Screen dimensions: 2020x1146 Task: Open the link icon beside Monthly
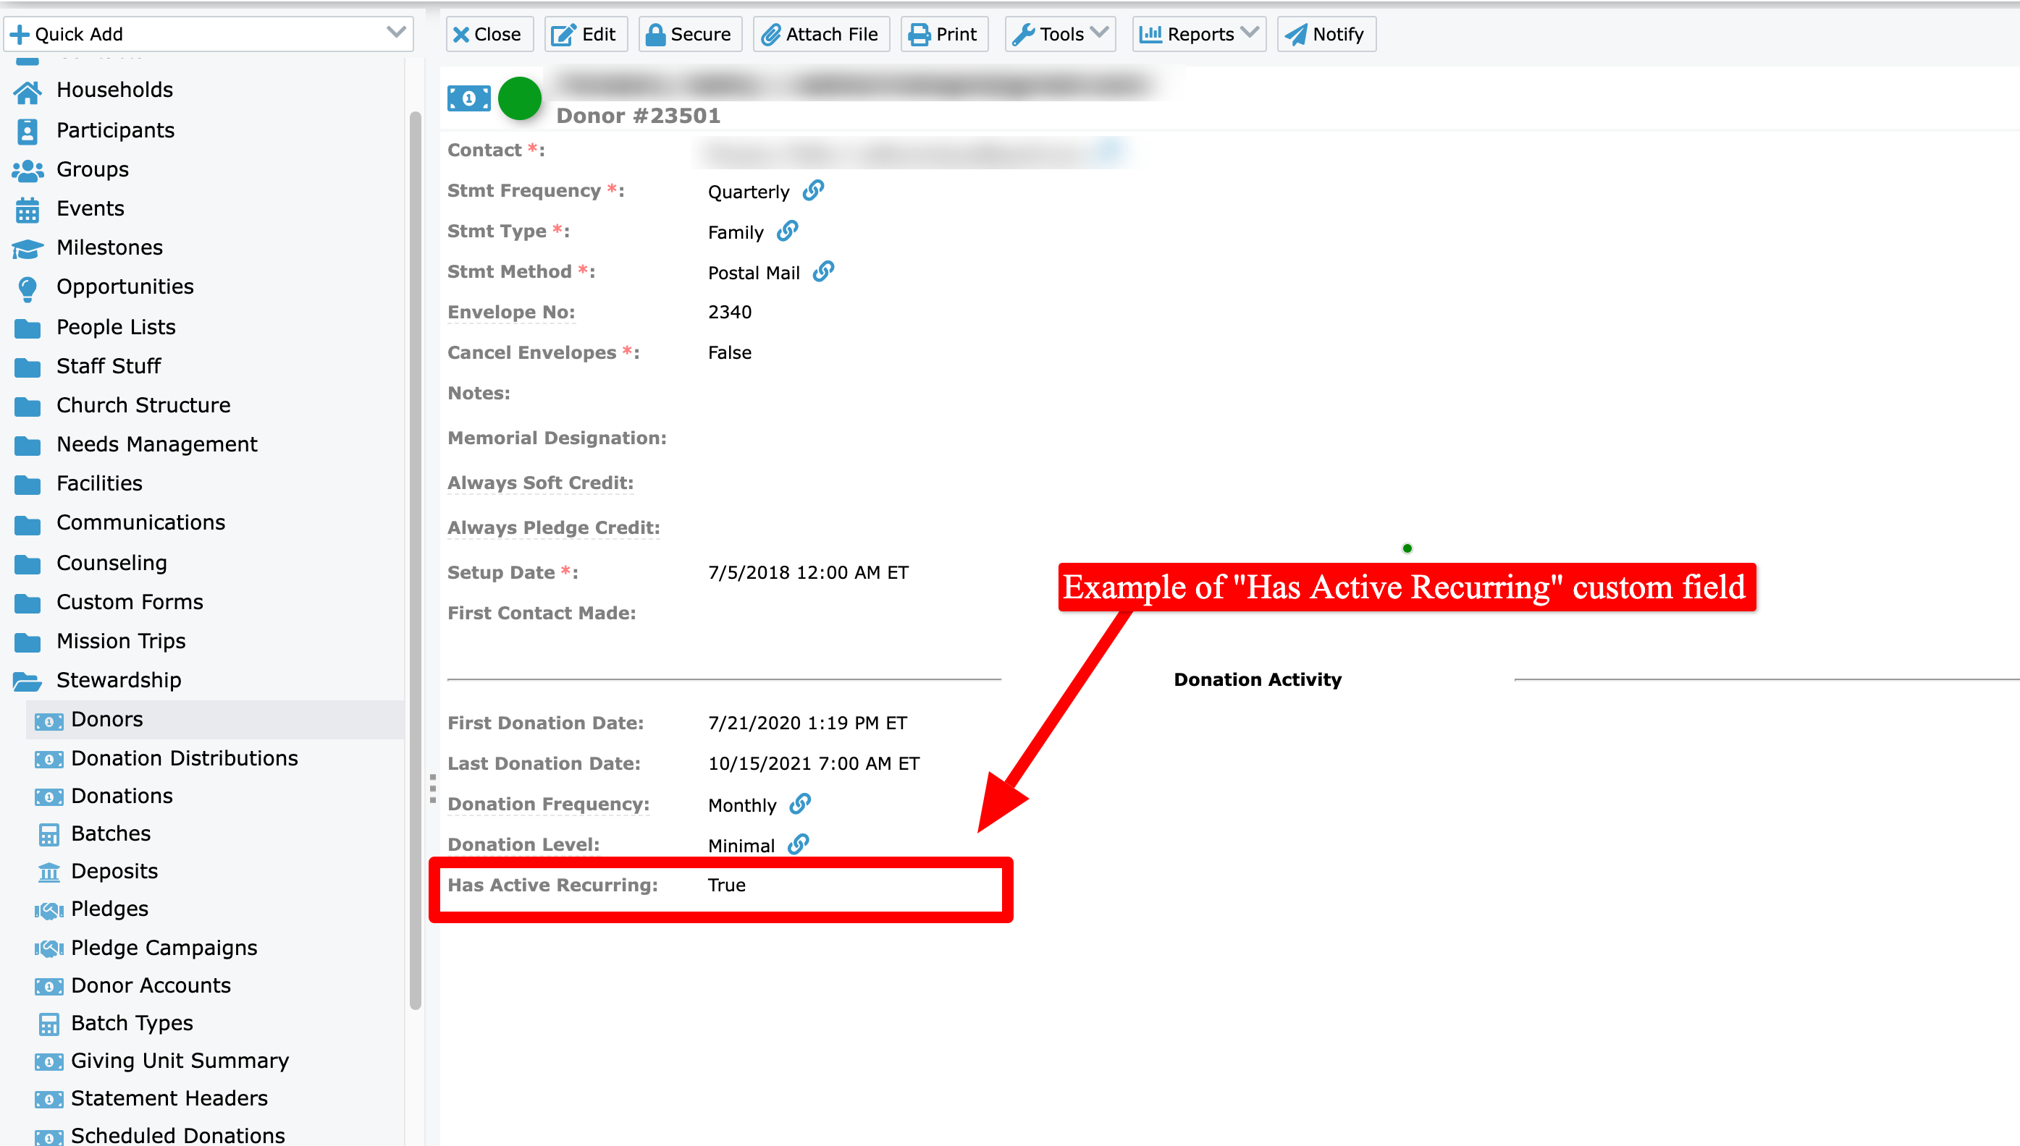[x=800, y=804]
